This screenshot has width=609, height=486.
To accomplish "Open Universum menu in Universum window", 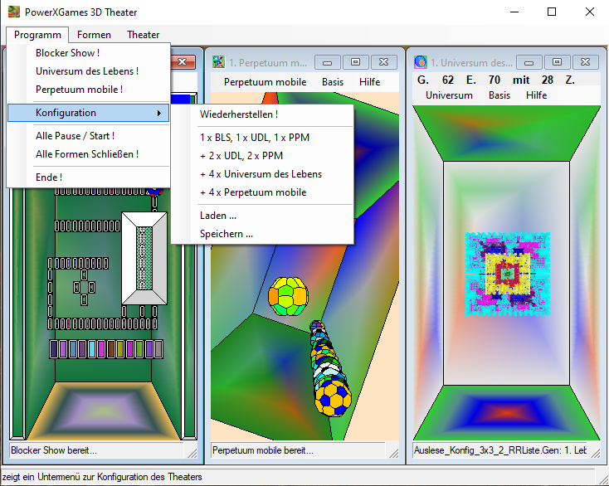I will [449, 95].
